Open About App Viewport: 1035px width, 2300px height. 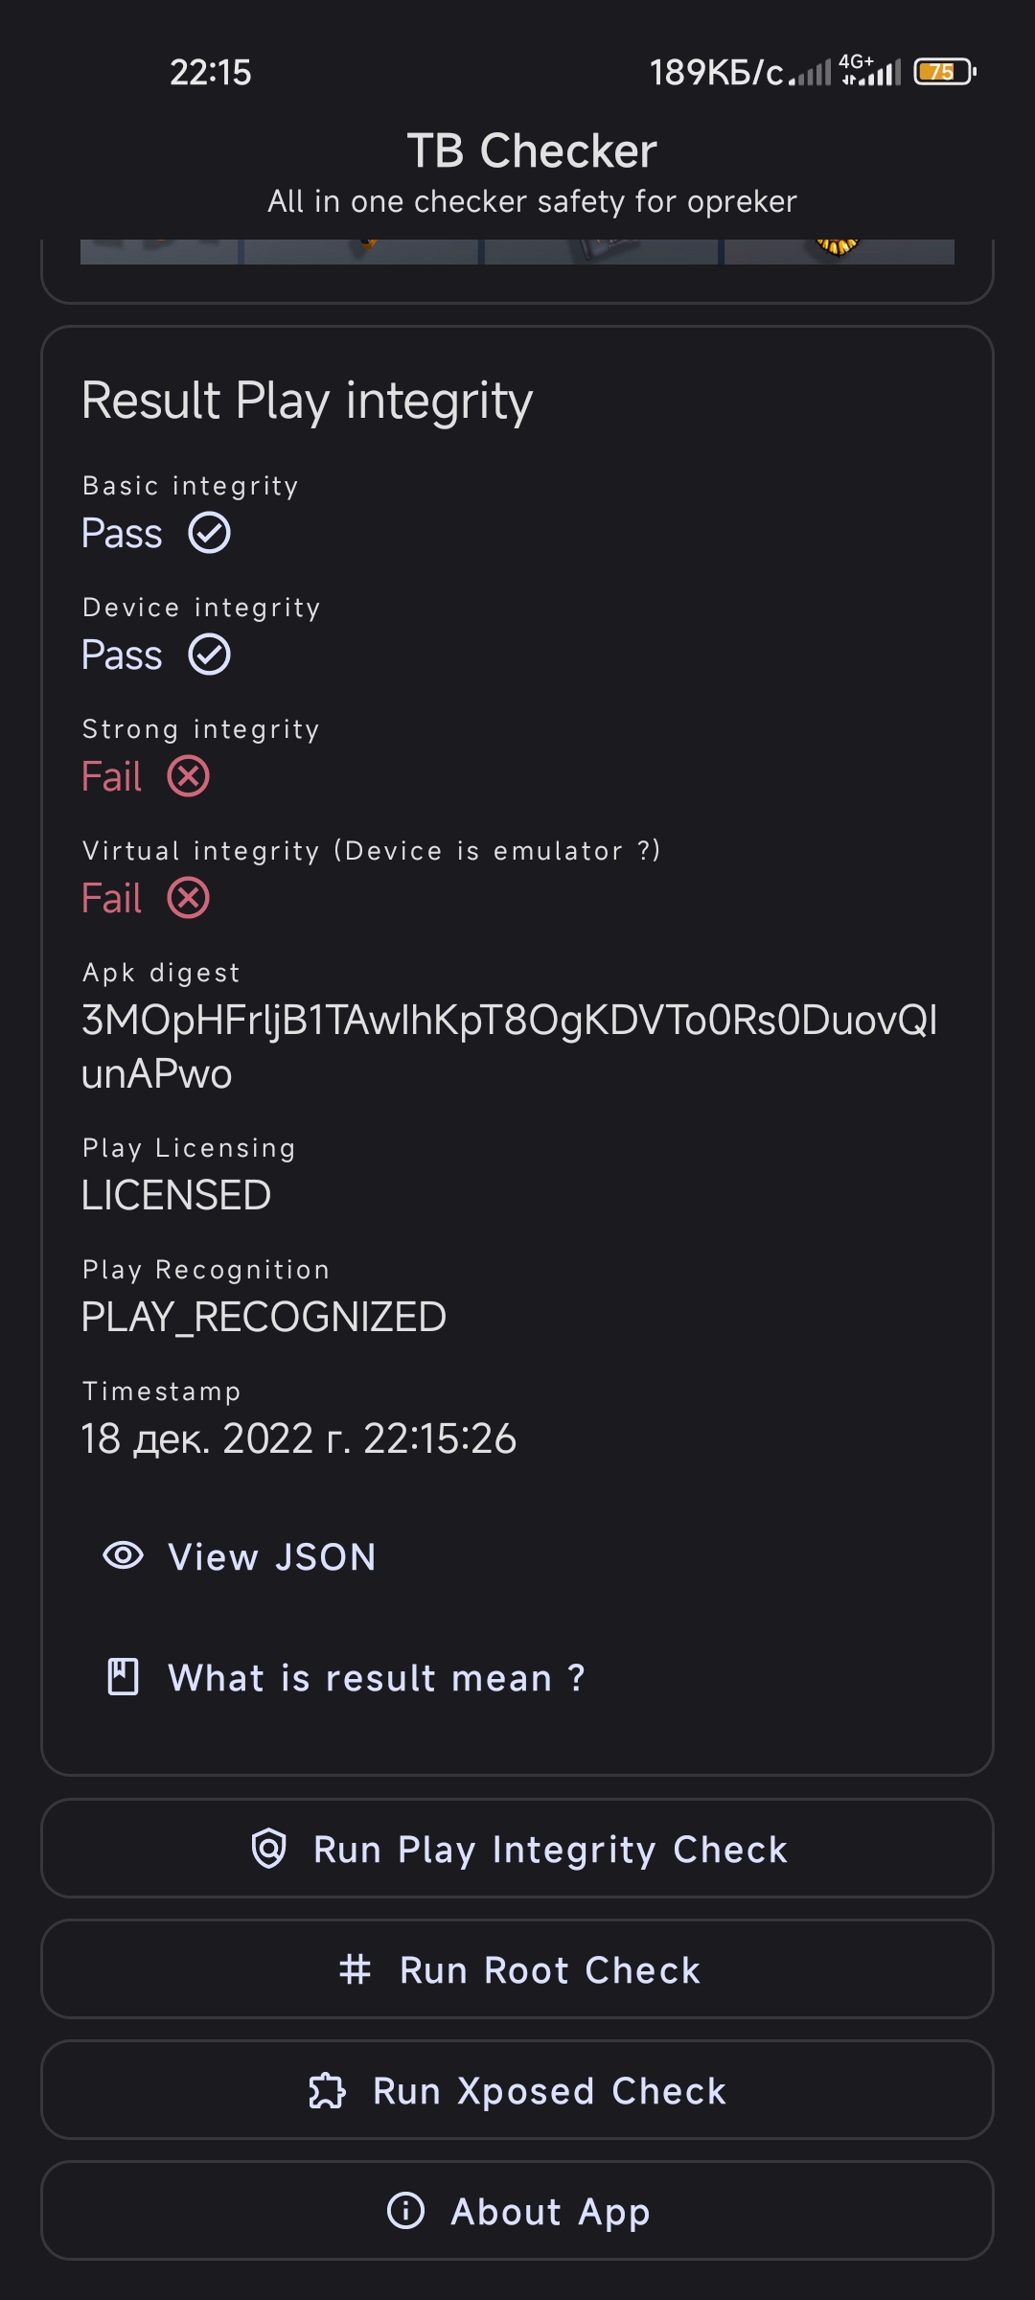tap(517, 2211)
